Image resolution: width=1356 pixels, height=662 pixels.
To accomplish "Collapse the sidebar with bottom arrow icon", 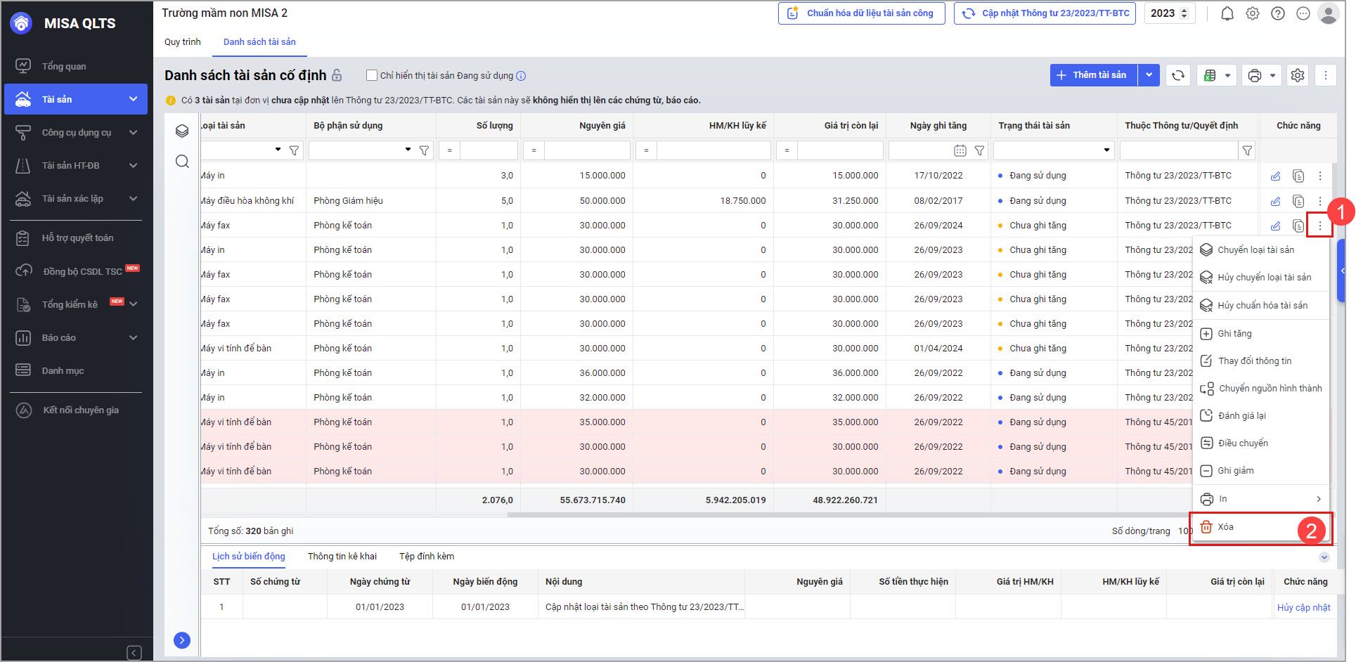I will (x=134, y=652).
